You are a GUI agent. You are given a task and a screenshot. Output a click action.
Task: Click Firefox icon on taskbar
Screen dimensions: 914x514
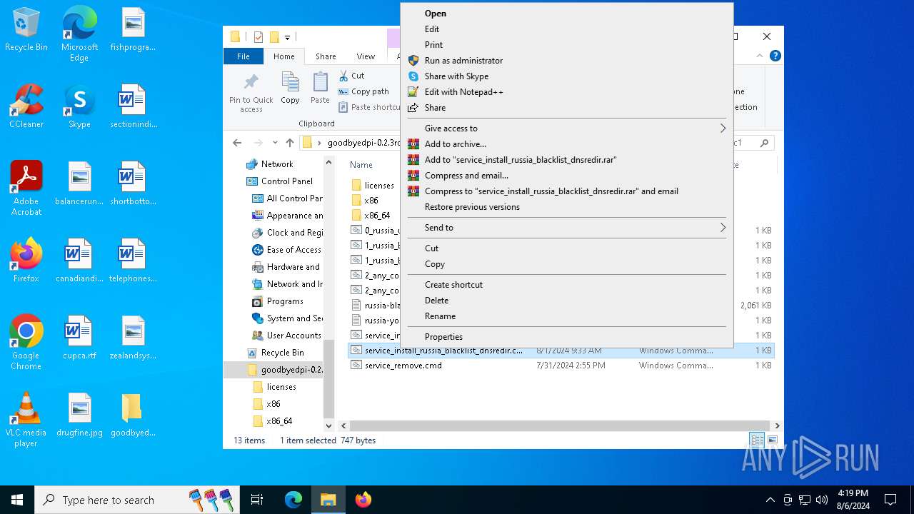point(363,500)
